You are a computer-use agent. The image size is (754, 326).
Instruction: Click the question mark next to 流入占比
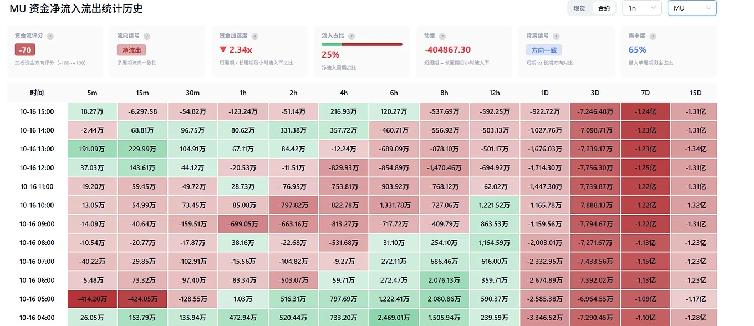[351, 36]
